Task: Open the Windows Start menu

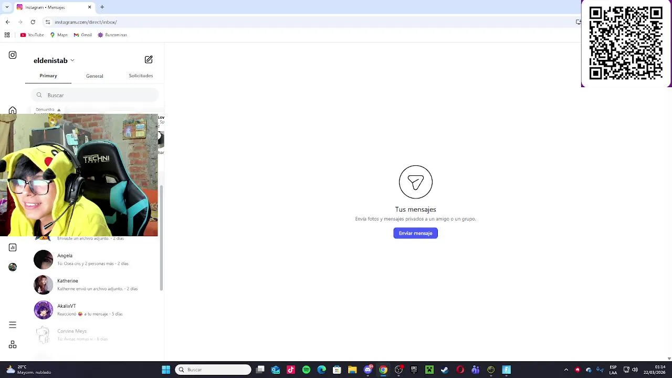Action: pos(166,370)
